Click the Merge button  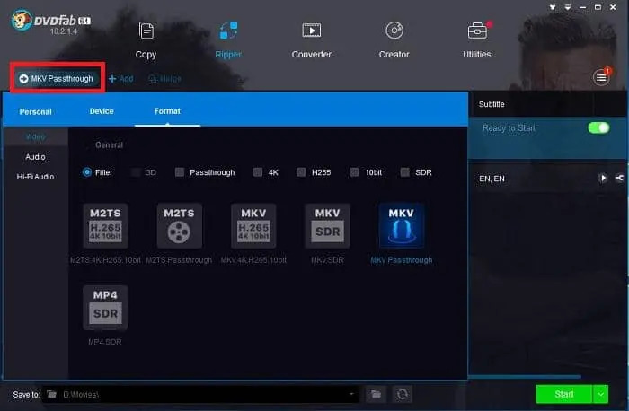[x=164, y=79]
